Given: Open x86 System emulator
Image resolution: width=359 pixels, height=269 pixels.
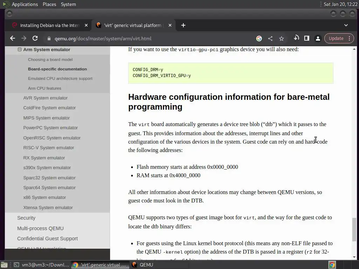Looking at the screenshot, I should [x=45, y=198].
